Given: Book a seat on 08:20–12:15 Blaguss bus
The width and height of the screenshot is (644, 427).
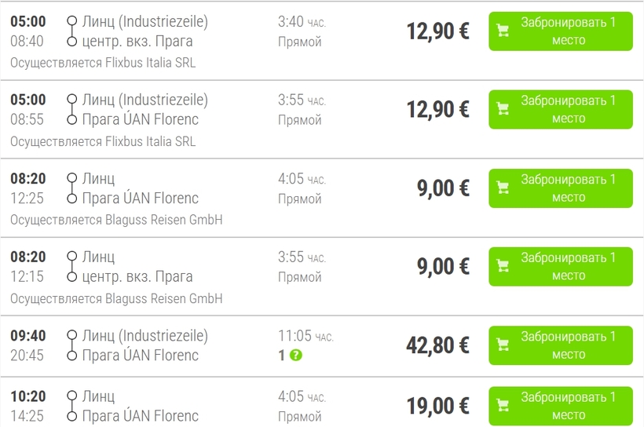Looking at the screenshot, I should [561, 267].
